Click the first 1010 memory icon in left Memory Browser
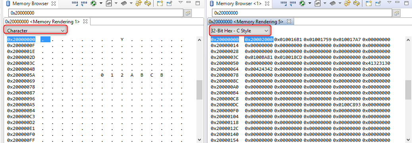 [x=75, y=4]
